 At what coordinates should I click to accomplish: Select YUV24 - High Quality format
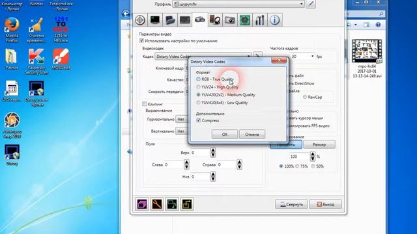click(198, 86)
